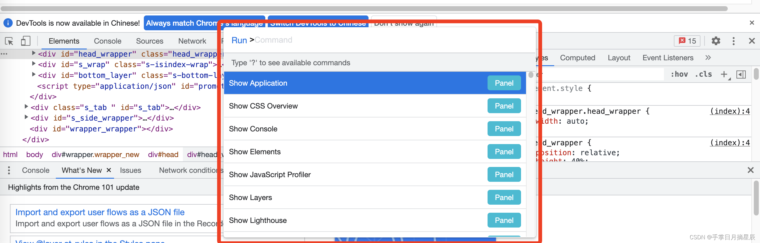Open the Issues drawer tab
760x243 pixels.
coord(130,170)
